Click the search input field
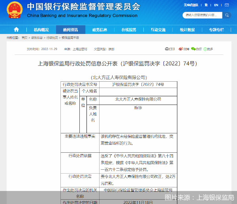This screenshot has width=237, height=204. (x=202, y=15)
